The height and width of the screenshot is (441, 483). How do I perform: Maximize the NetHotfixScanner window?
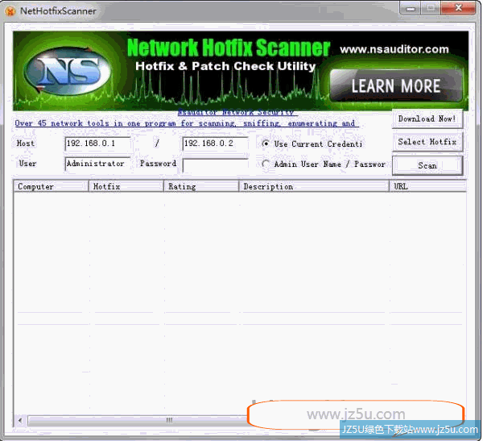pyautogui.click(x=431, y=9)
